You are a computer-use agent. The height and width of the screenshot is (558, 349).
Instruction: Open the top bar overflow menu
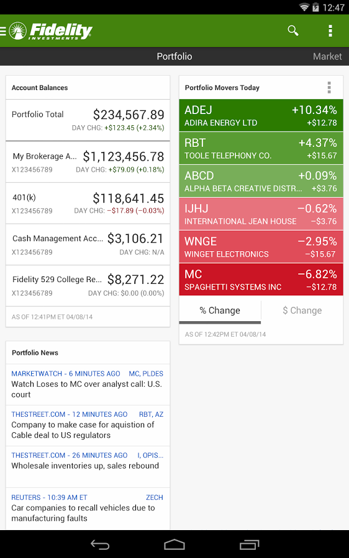pyautogui.click(x=330, y=31)
